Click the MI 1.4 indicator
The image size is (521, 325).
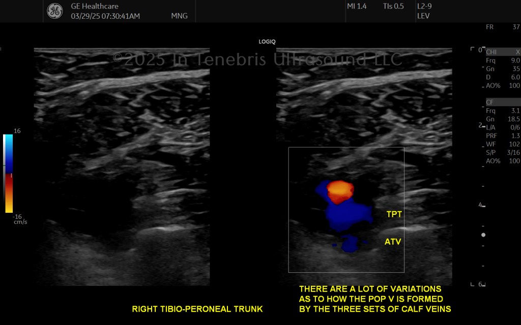pos(357,6)
